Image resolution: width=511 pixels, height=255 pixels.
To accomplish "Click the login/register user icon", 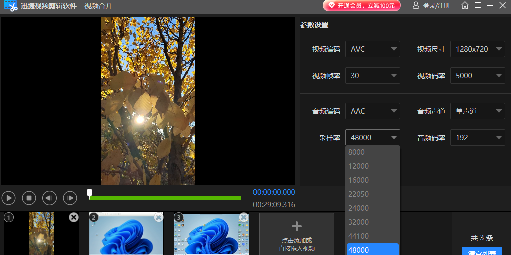I will (416, 6).
